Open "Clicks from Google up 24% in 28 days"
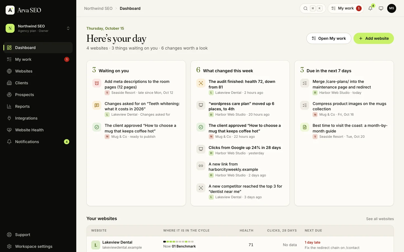The width and height of the screenshot is (404, 252). tap(245, 148)
